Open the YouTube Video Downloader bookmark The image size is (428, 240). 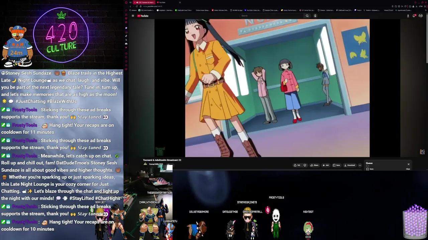[253, 10]
